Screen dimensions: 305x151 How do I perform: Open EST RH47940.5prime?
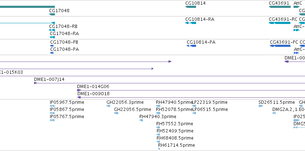[174, 102]
